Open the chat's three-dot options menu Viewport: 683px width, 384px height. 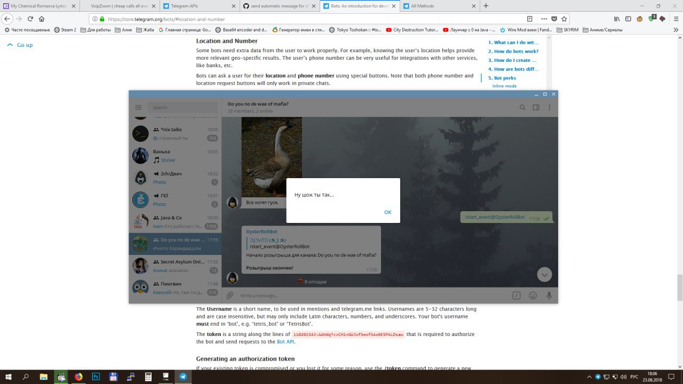550,107
